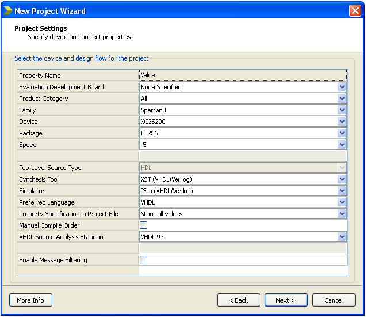Enable the Manual Compile Order checkbox
This screenshot has width=366, height=317.
click(x=144, y=225)
